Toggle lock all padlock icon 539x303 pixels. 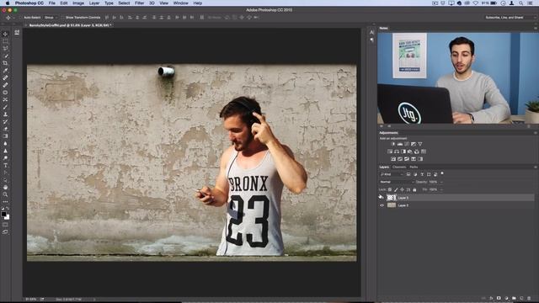414,189
